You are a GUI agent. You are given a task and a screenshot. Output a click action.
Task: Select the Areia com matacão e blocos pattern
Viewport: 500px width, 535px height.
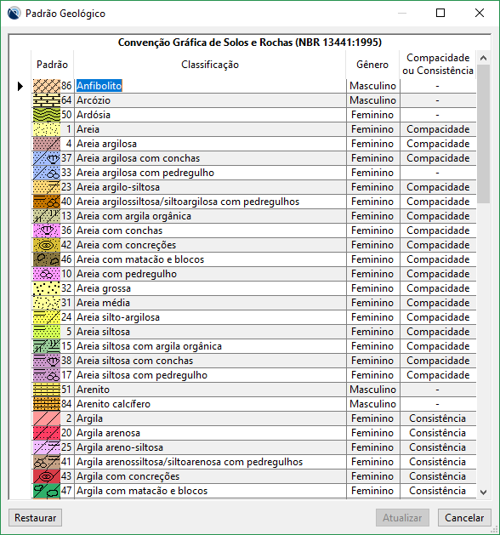click(x=47, y=259)
